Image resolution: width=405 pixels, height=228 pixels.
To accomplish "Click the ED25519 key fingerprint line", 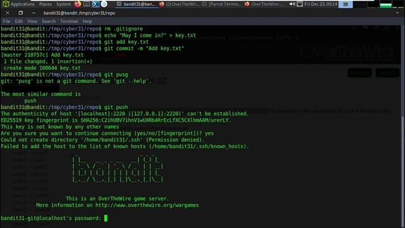I will (116, 120).
